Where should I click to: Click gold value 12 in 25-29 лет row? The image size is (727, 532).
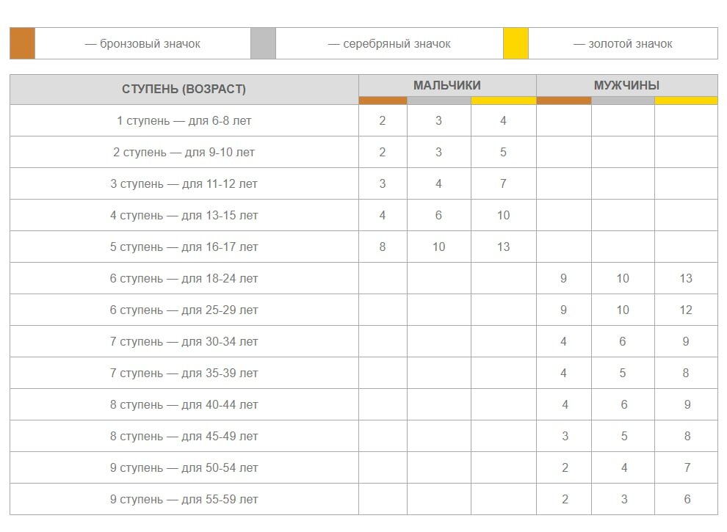[x=686, y=310]
